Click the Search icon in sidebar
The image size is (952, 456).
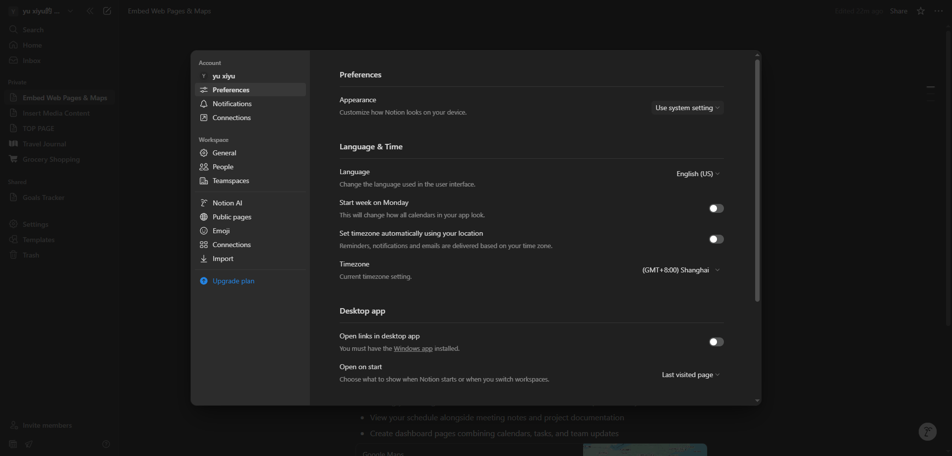coord(13,30)
